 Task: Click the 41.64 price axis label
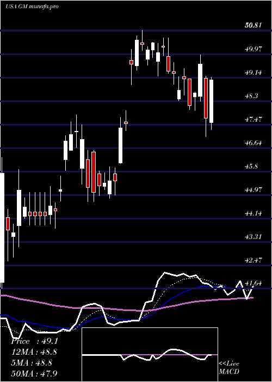[254, 283]
